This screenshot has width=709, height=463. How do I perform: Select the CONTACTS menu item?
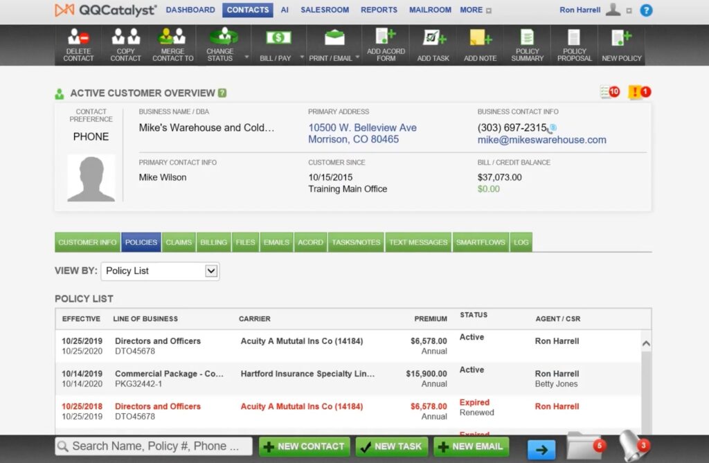coord(248,10)
